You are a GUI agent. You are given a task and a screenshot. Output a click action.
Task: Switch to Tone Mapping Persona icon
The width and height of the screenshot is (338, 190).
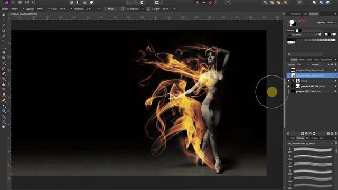tap(27, 2)
